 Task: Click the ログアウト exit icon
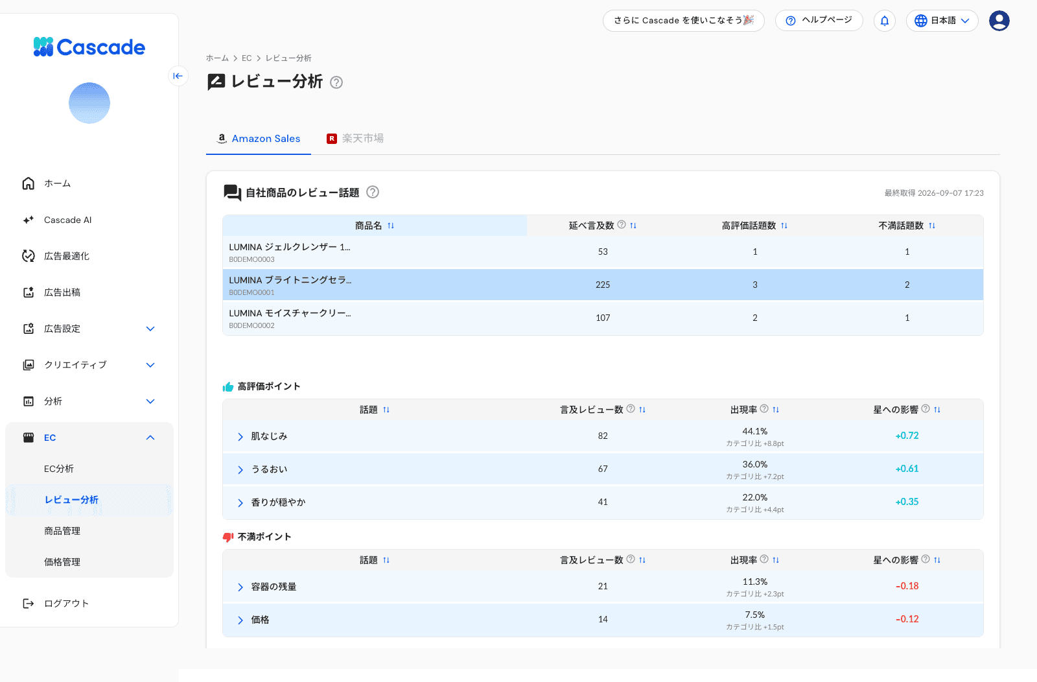(29, 604)
